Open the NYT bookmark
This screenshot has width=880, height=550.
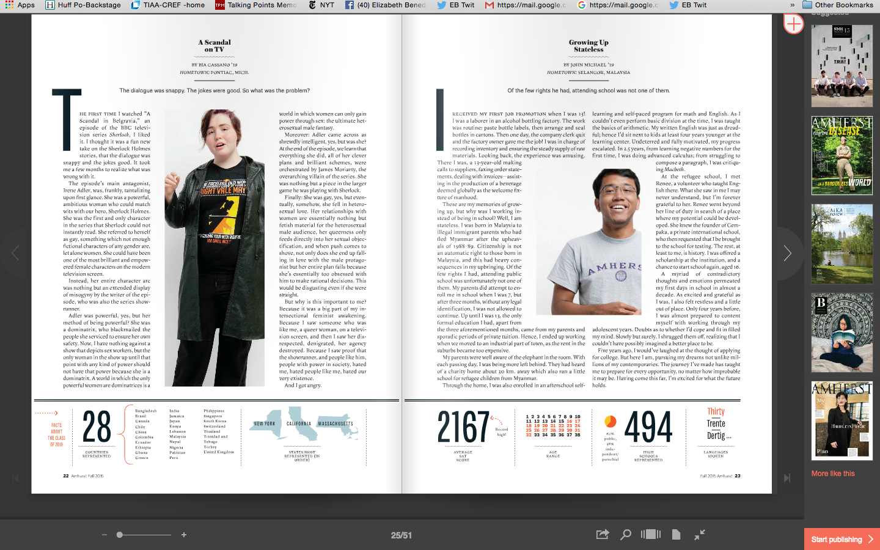click(x=321, y=5)
